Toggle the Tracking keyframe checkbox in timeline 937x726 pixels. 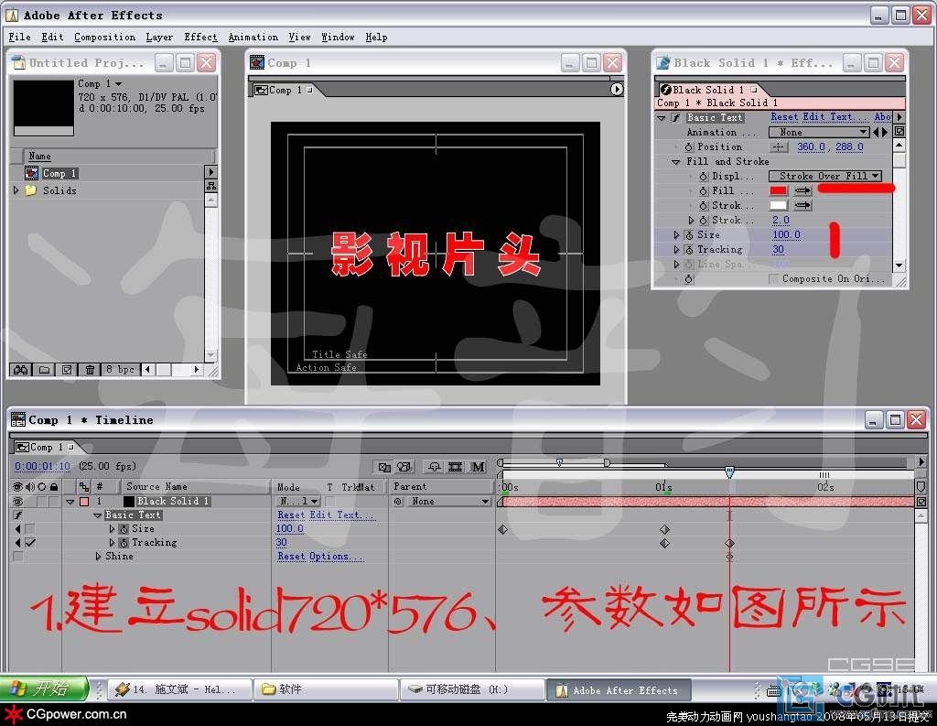pyautogui.click(x=30, y=543)
